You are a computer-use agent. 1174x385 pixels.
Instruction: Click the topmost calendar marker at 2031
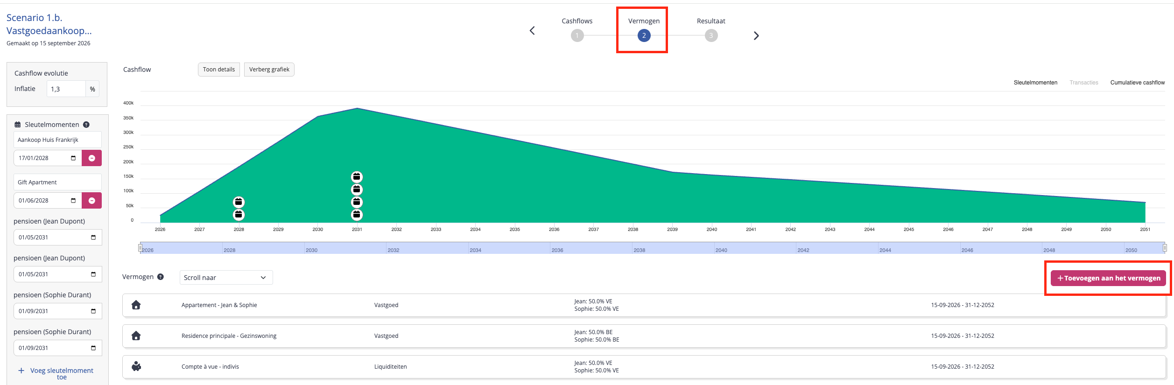(357, 177)
